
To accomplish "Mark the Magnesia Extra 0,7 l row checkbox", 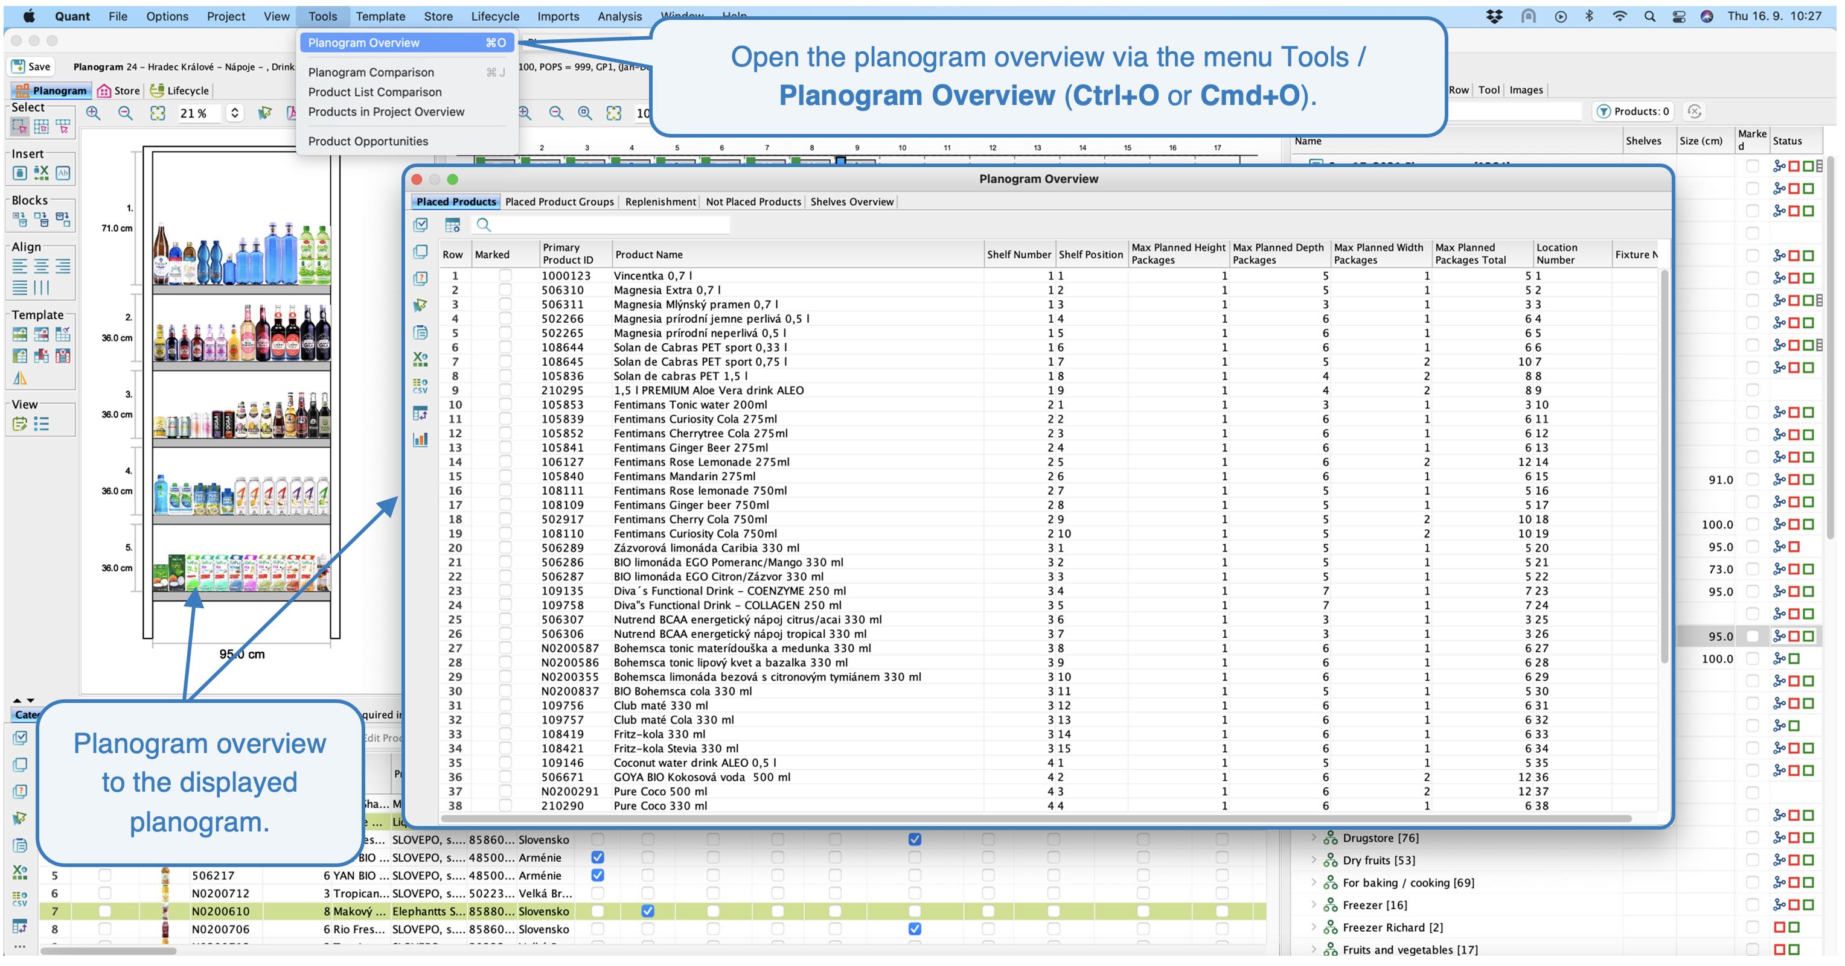I will click(x=506, y=290).
